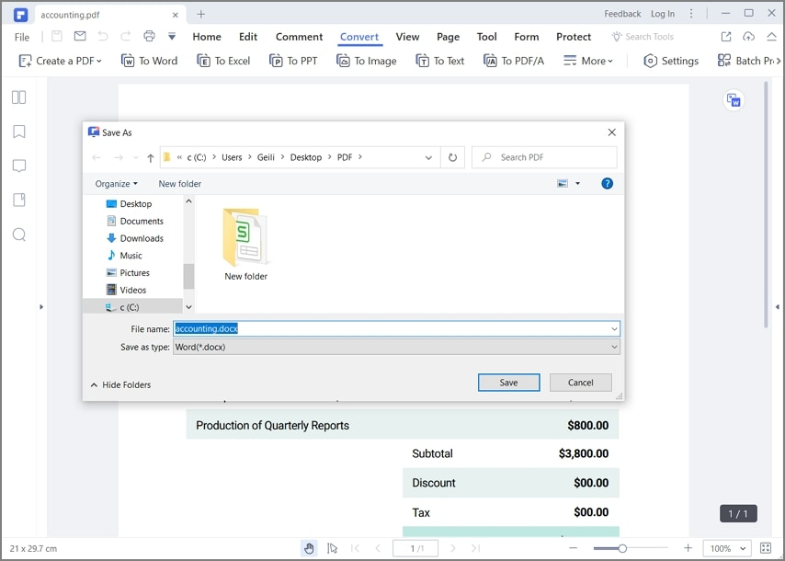The image size is (785, 561).
Task: Open the Save as type dropdown
Action: [x=614, y=347]
